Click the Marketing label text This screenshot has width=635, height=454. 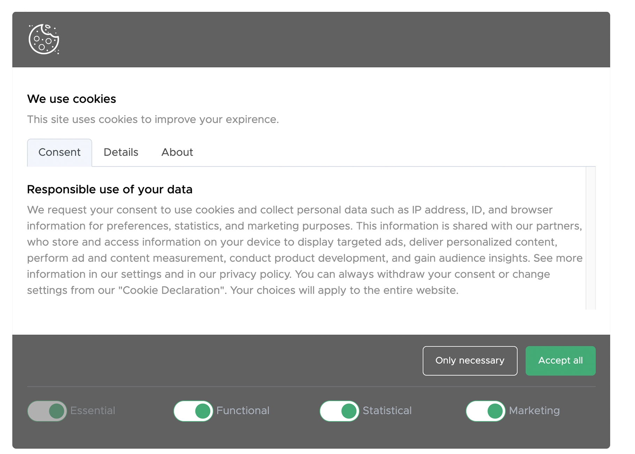(535, 411)
